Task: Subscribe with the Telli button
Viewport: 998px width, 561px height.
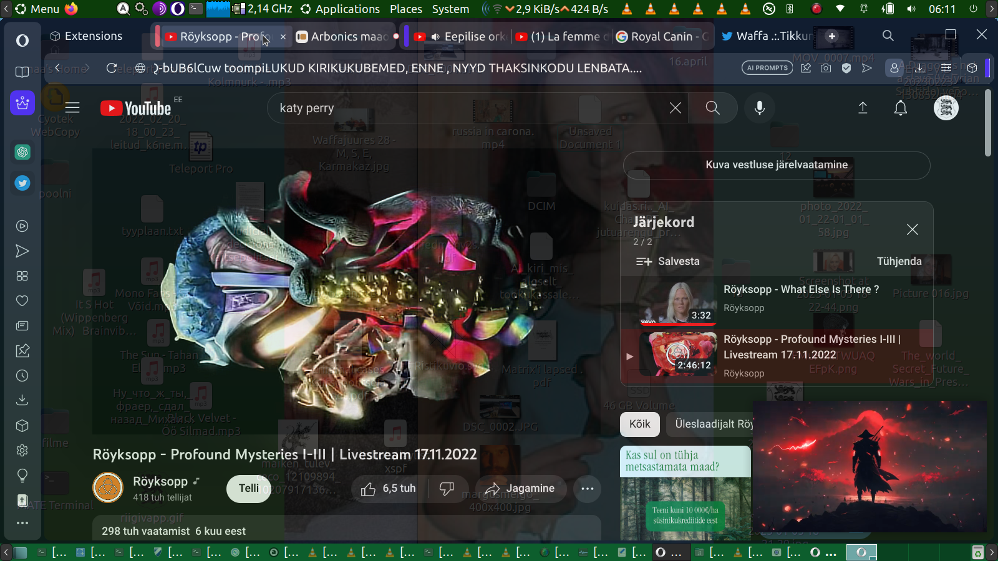Action: coord(249,489)
